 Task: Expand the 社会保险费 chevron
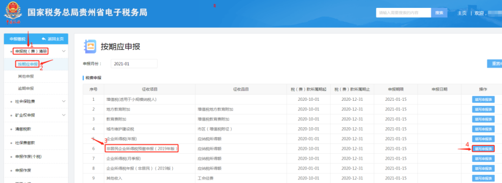(64, 101)
